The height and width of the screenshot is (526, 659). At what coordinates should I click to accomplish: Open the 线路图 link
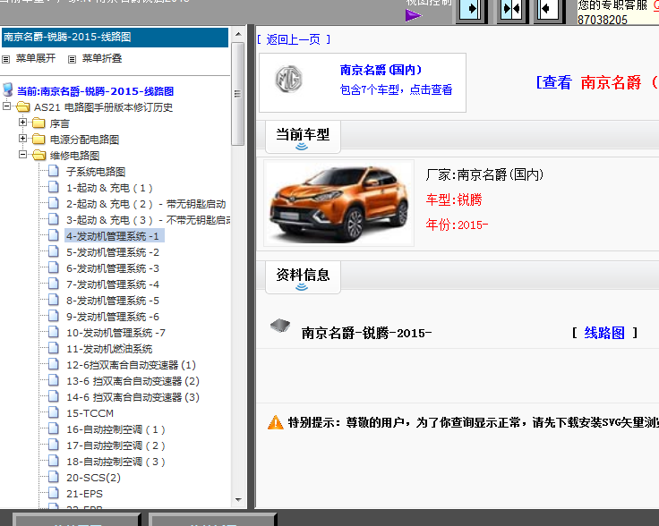pos(604,333)
